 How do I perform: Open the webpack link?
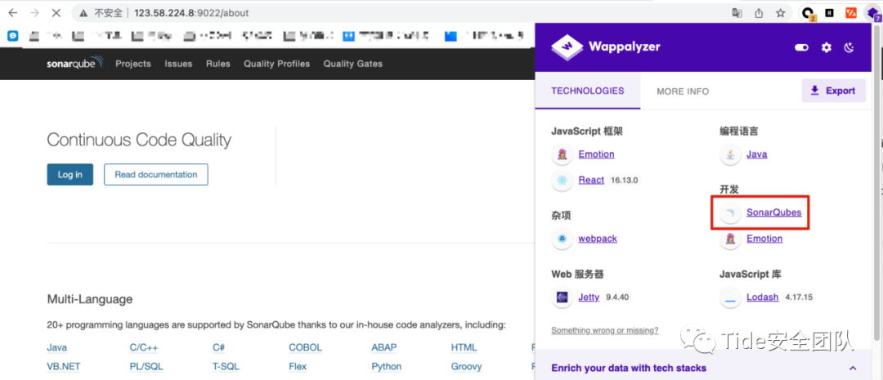tap(598, 239)
